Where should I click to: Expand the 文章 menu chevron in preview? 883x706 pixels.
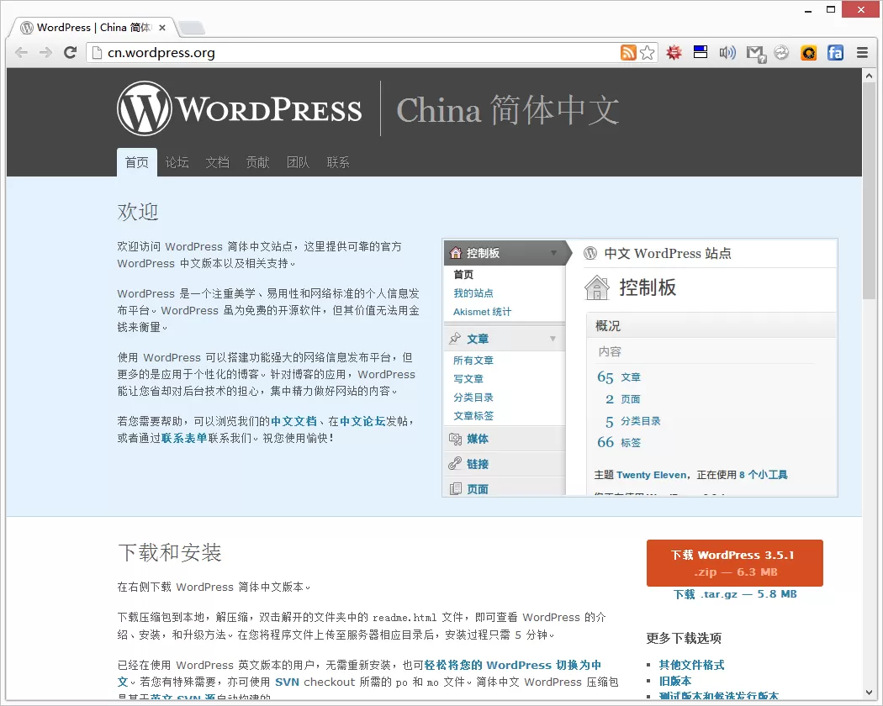(553, 340)
